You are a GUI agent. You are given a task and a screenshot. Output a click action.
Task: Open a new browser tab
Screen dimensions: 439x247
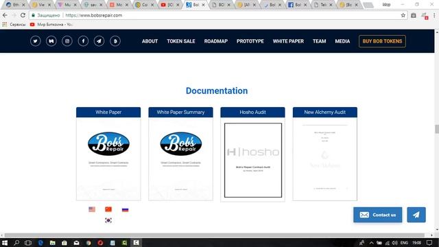click(368, 5)
